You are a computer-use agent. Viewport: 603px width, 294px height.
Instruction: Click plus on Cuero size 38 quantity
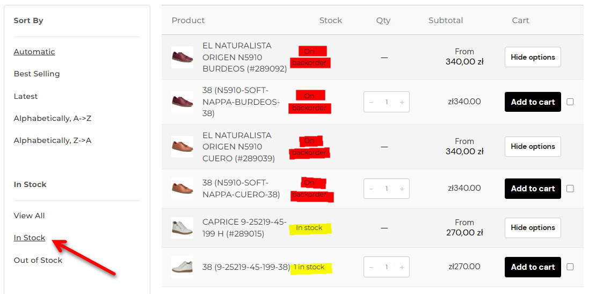click(x=402, y=189)
